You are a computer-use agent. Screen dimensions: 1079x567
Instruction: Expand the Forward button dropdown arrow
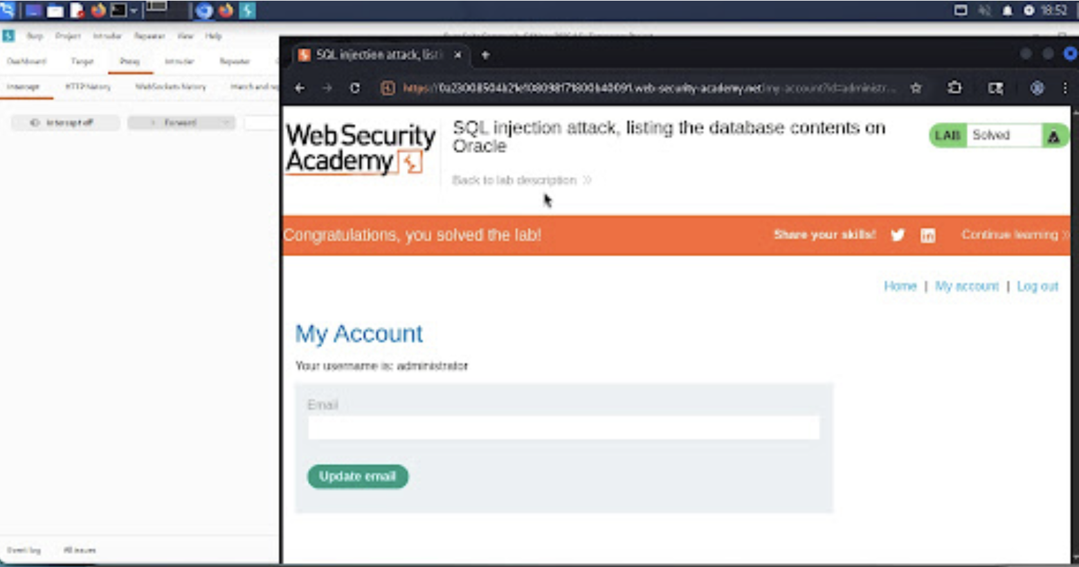pos(226,123)
